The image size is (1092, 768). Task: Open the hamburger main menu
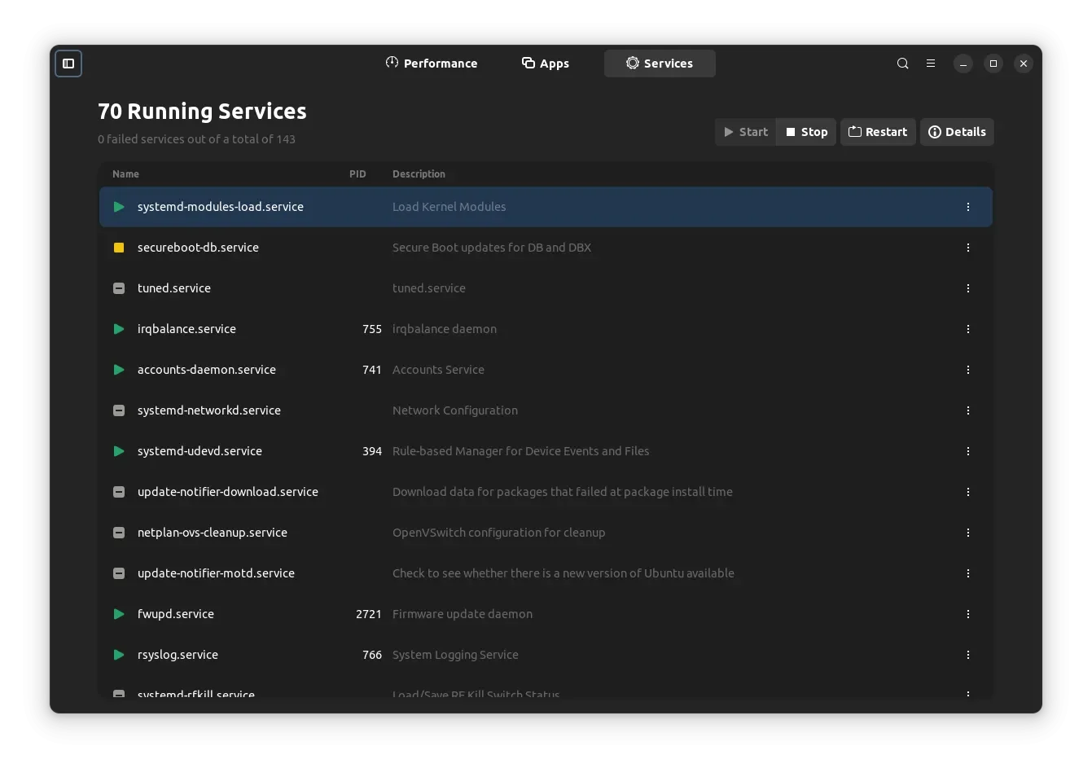point(931,64)
